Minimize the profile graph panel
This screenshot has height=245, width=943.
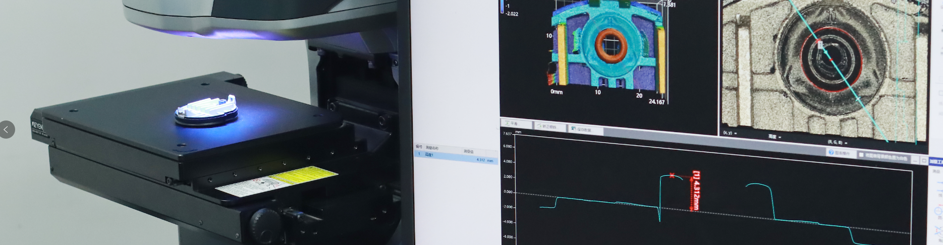tap(915, 160)
